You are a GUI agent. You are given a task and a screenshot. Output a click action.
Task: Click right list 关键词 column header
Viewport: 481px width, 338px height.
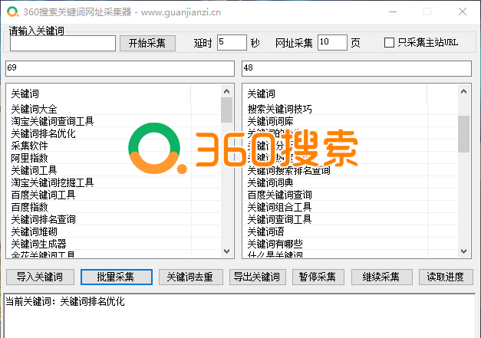[335, 94]
